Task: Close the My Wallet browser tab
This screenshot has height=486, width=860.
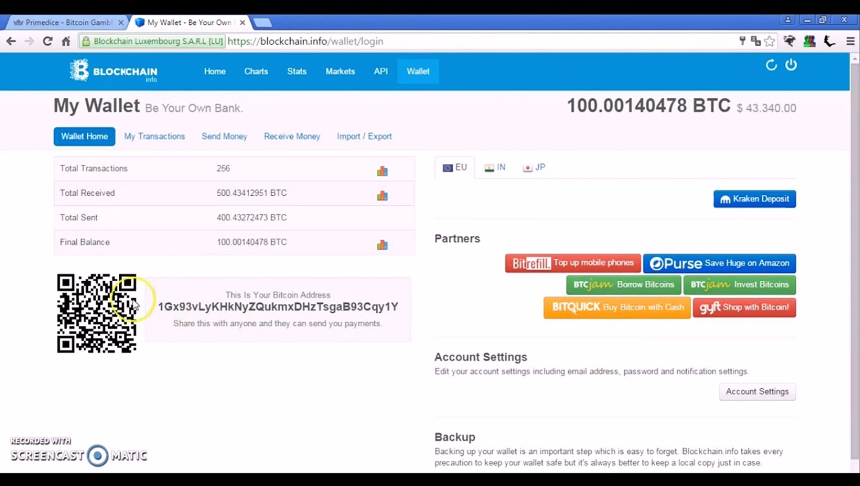Action: click(x=243, y=22)
